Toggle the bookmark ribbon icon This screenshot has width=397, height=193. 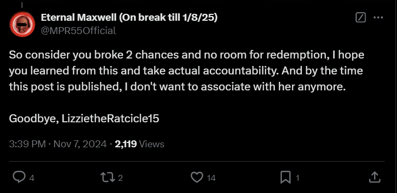coord(286,177)
